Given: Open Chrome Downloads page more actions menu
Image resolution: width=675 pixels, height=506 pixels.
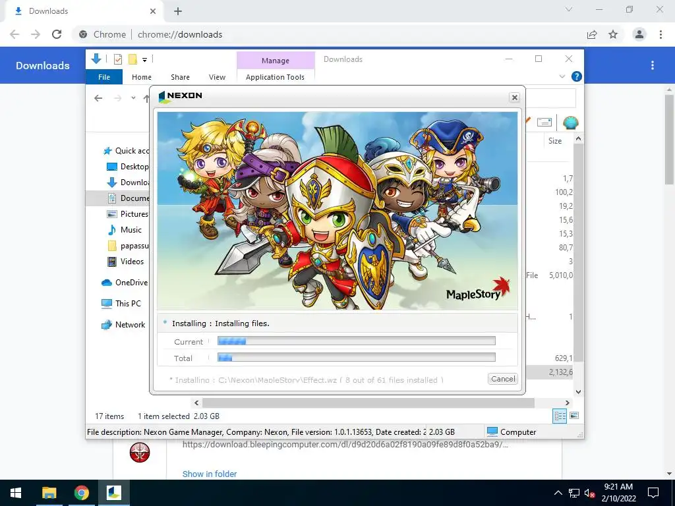Looking at the screenshot, I should 653,65.
